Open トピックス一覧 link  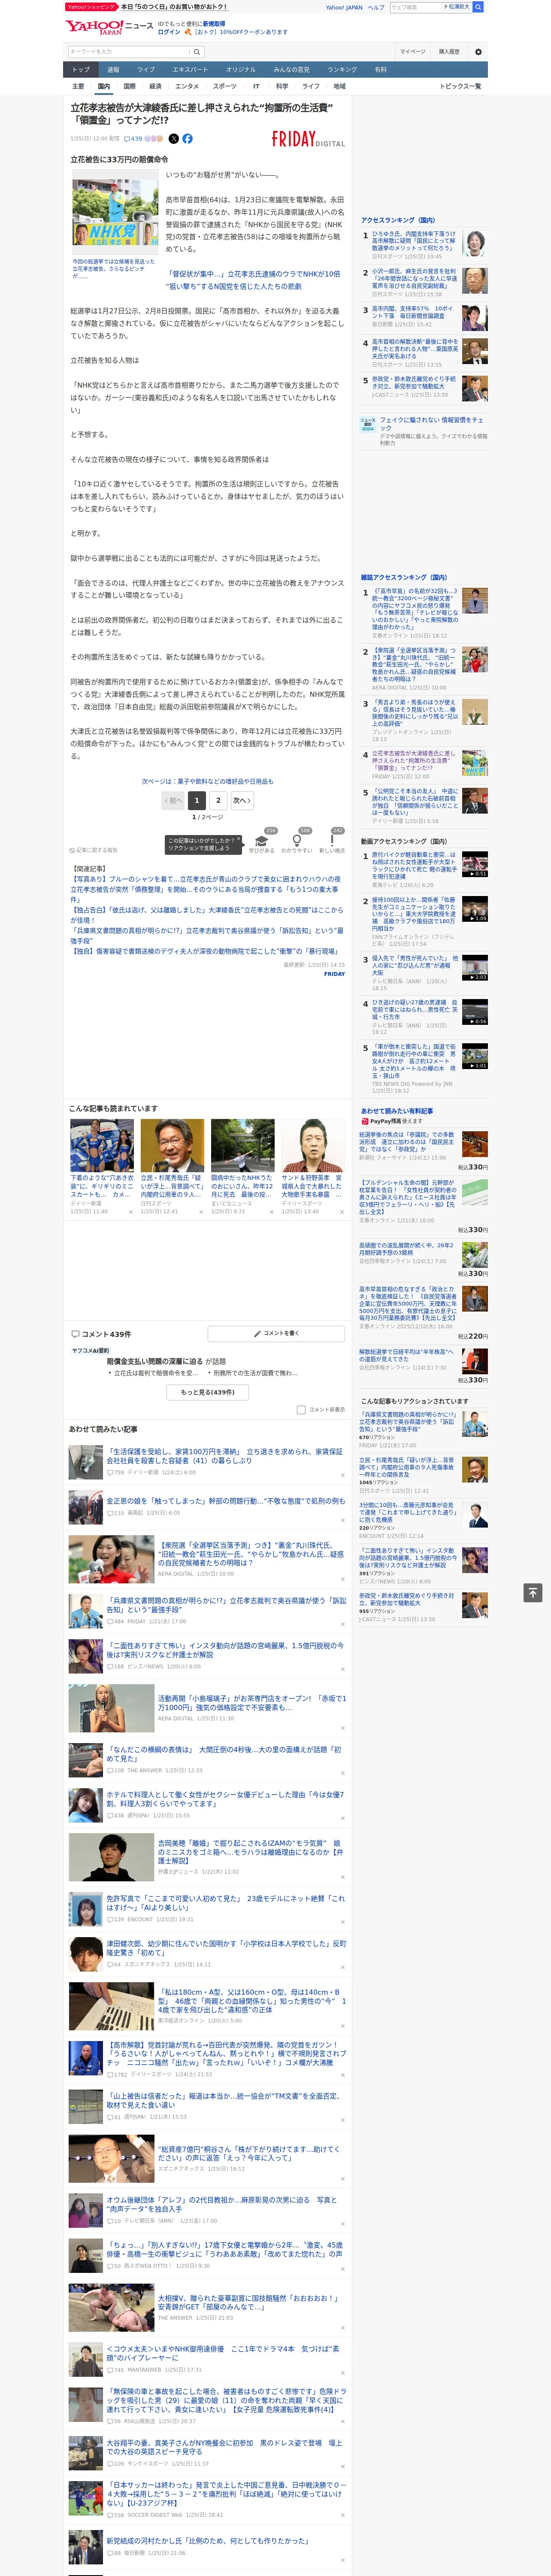[x=460, y=86]
